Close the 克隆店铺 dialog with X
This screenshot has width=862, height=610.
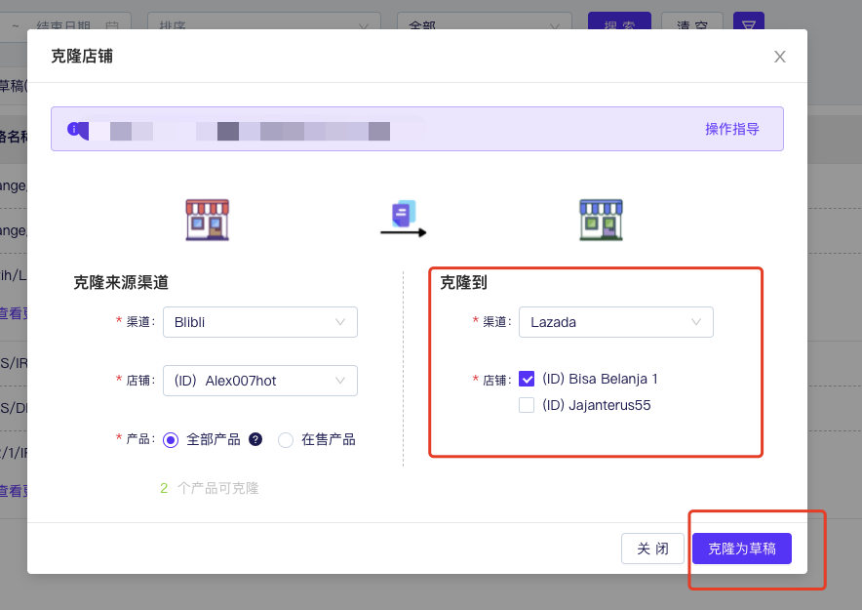coord(779,57)
